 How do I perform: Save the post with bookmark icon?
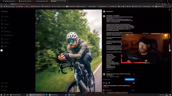134,83
